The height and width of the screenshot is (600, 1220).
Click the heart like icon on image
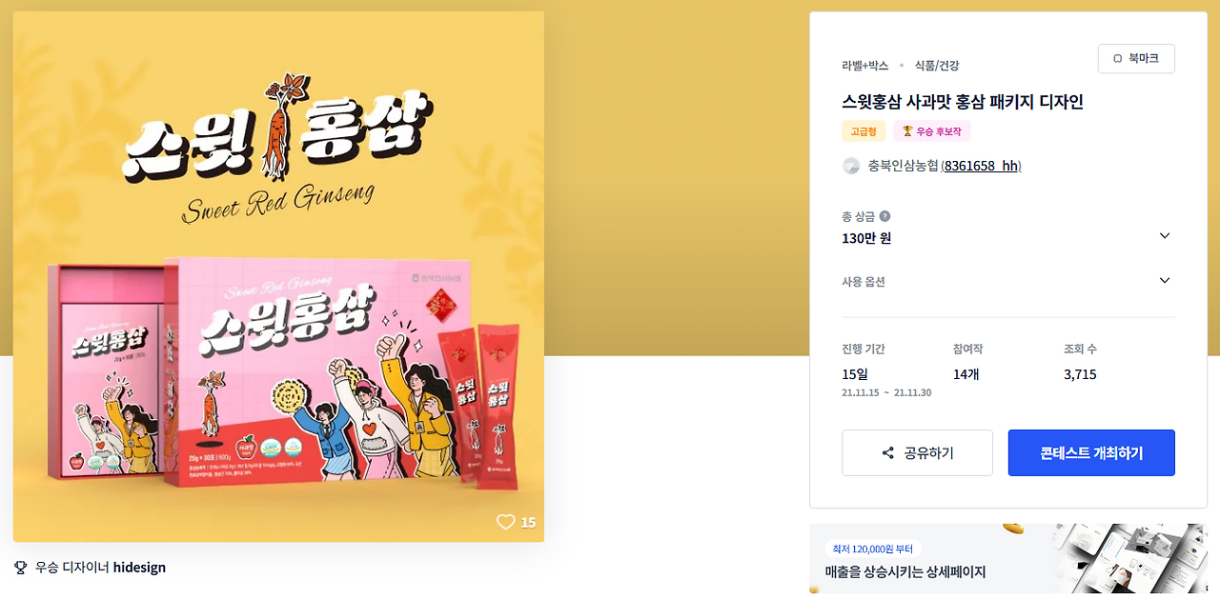(505, 522)
